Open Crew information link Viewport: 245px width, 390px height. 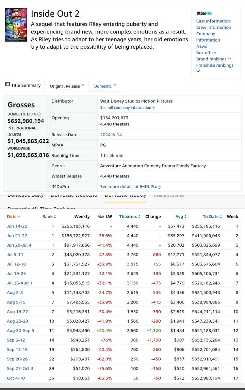tap(214, 27)
